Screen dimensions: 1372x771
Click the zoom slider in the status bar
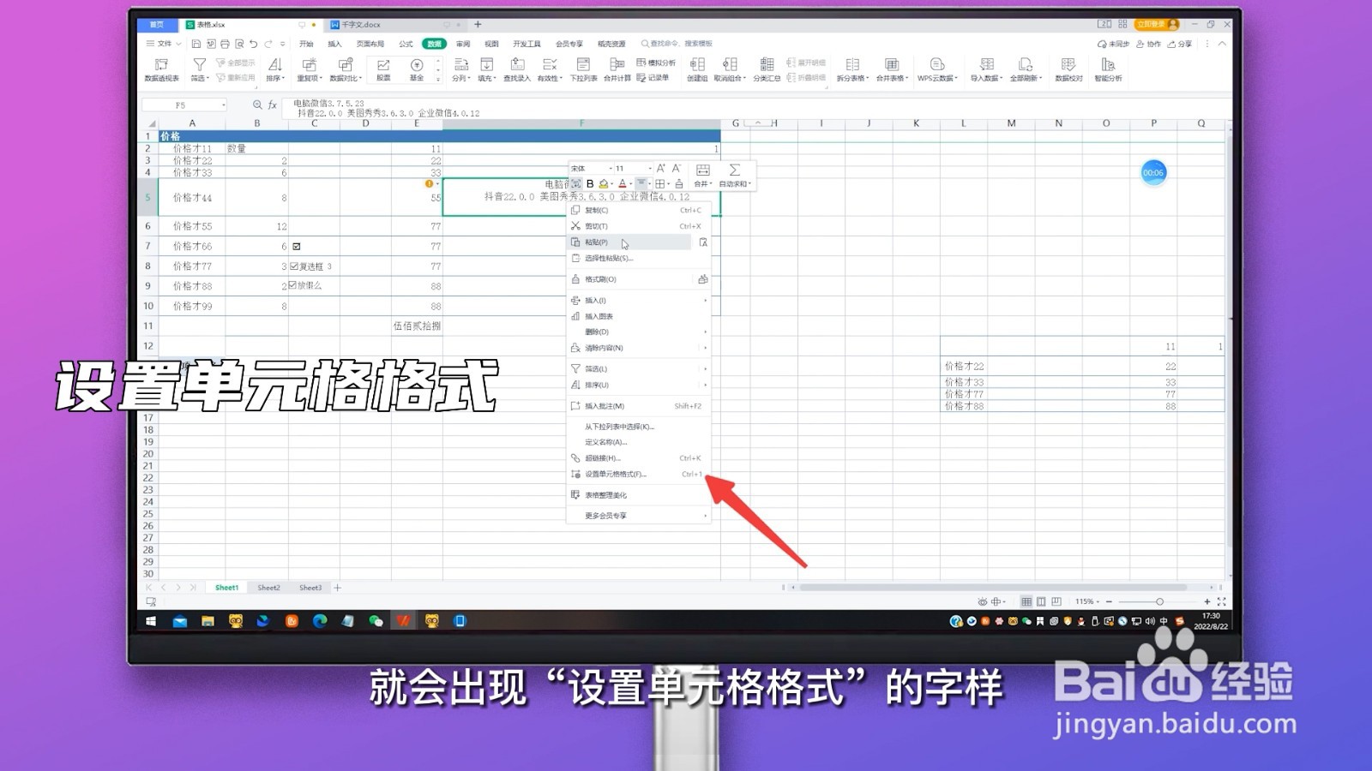(x=1158, y=602)
